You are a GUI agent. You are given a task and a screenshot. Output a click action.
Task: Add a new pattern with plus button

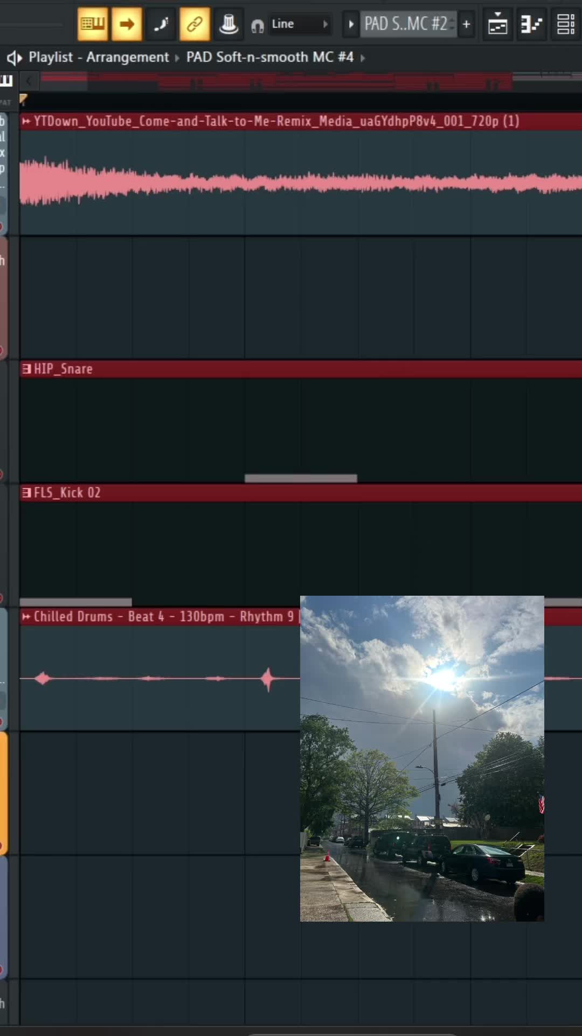(x=467, y=24)
